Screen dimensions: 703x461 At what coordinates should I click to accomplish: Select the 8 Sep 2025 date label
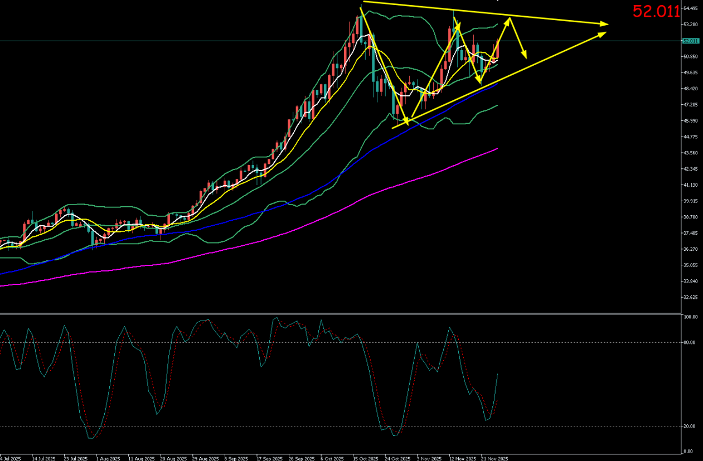click(x=236, y=458)
